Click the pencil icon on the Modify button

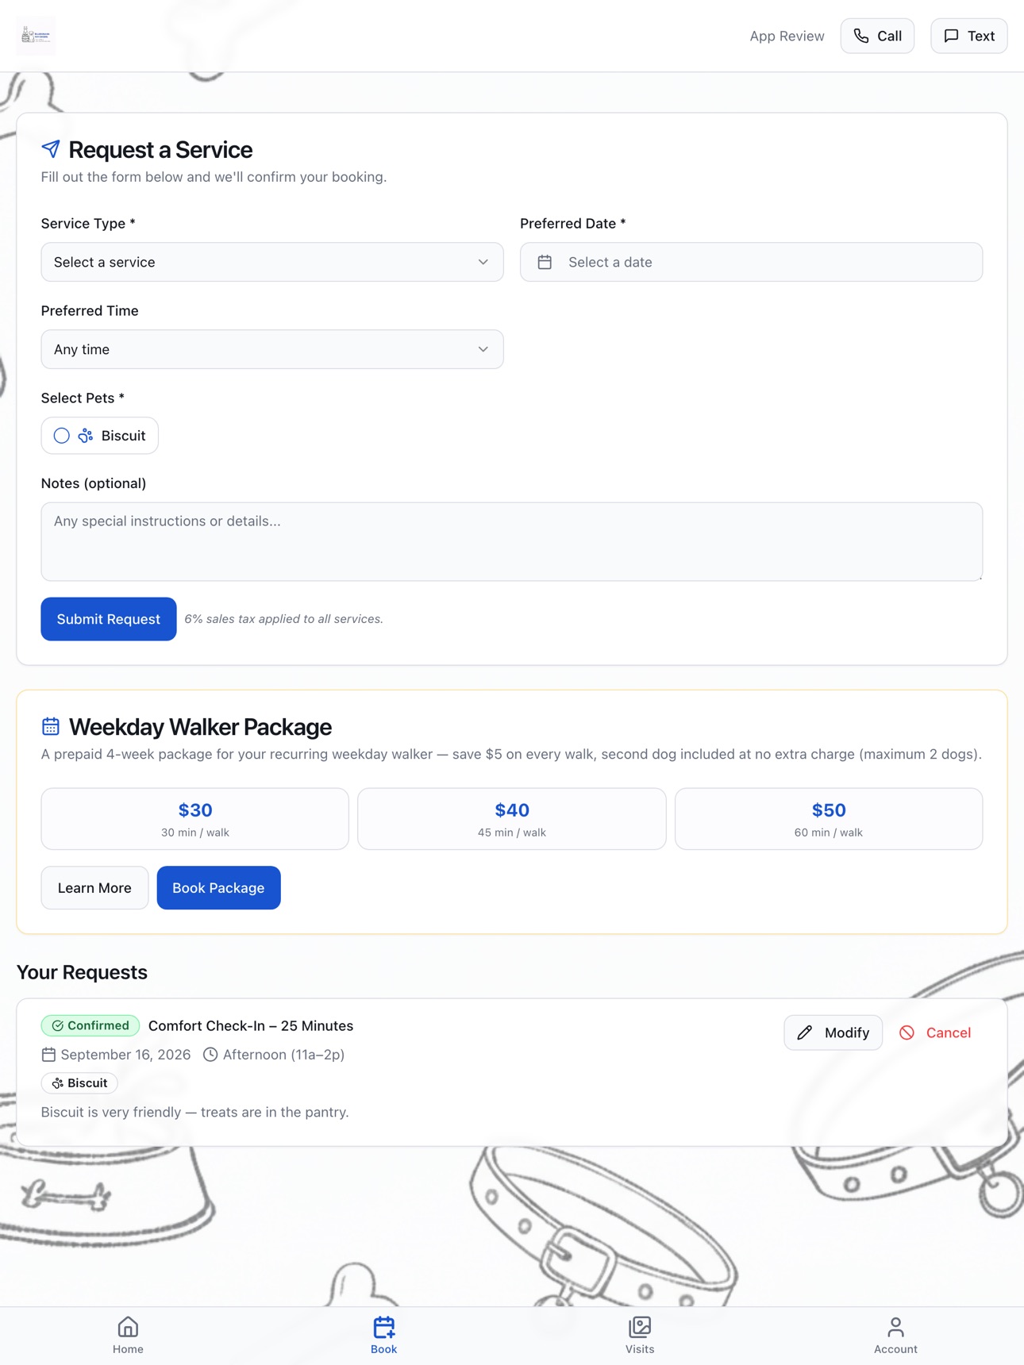coord(805,1032)
